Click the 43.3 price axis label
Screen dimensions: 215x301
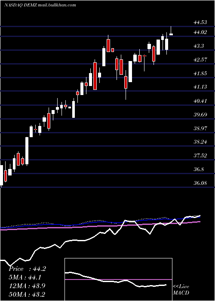coord(199,46)
